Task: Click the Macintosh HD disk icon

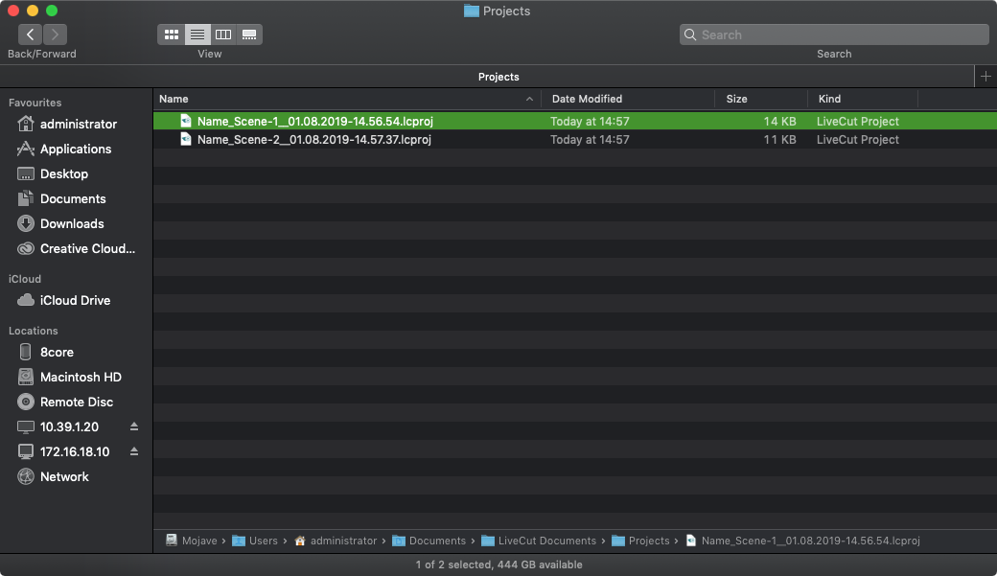Action: (26, 377)
